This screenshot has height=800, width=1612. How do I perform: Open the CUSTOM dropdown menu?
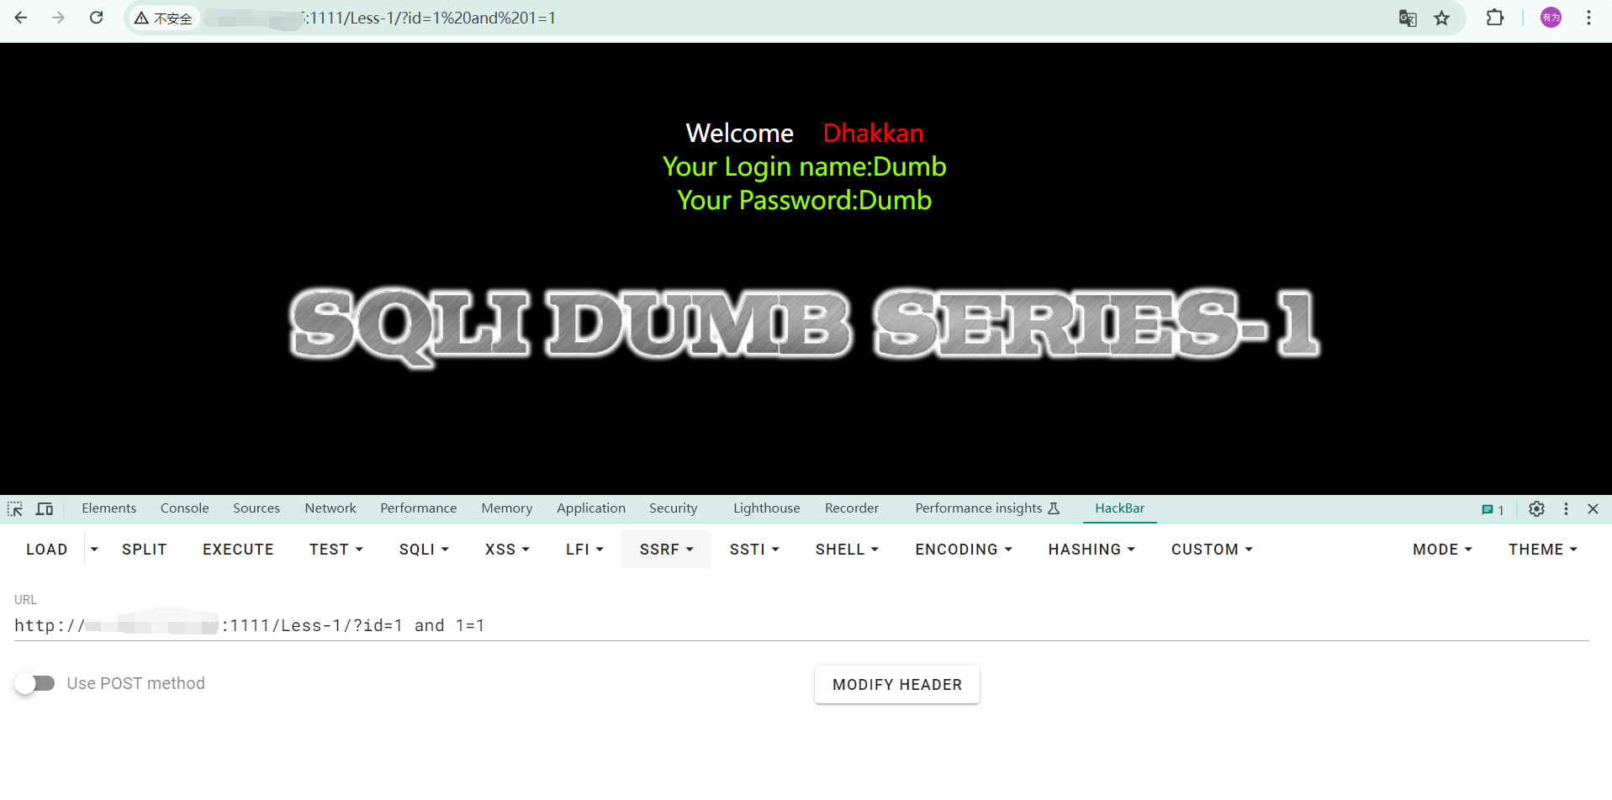coord(1212,550)
